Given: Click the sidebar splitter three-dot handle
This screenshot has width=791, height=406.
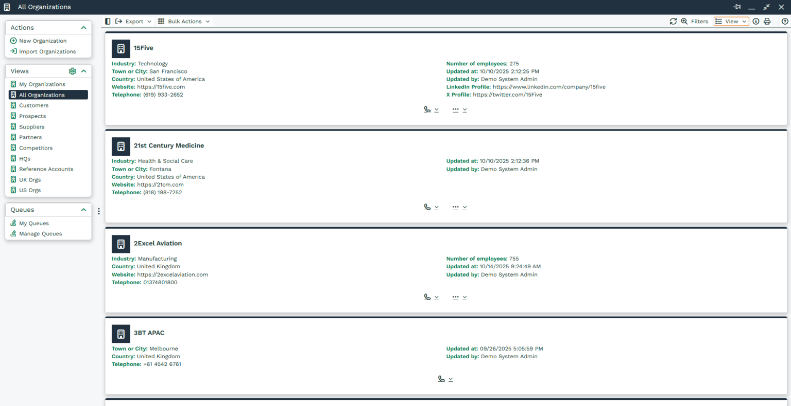Looking at the screenshot, I should click(98, 211).
